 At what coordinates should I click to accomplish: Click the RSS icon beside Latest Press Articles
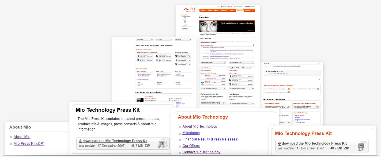253,45
